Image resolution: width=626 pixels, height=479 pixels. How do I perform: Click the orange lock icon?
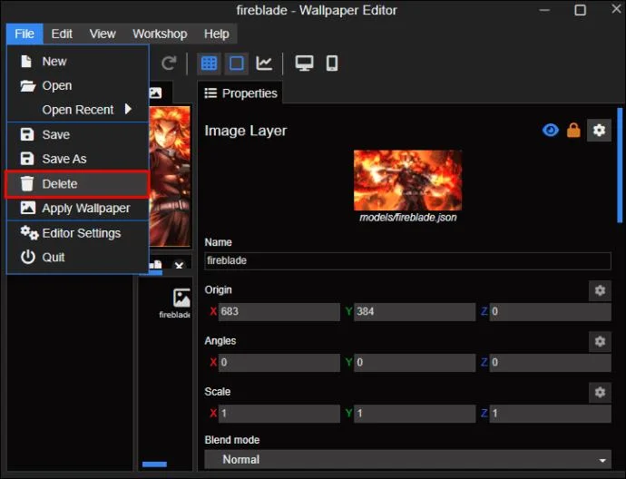pos(573,130)
